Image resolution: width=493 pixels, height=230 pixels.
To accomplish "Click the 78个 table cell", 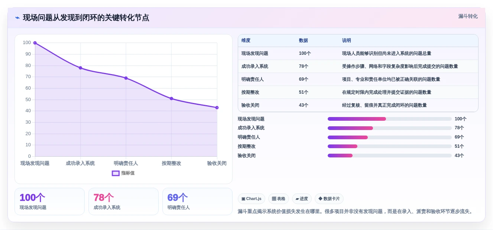I will [x=304, y=66].
